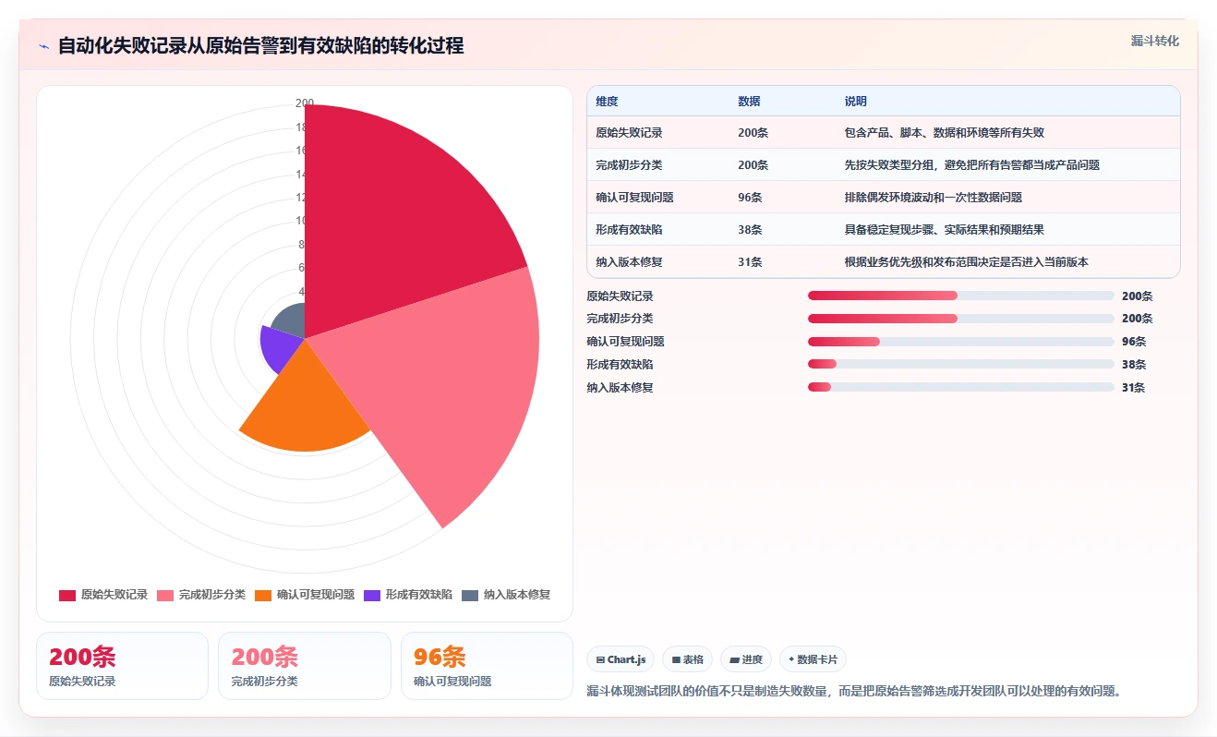The height and width of the screenshot is (737, 1217).
Task: Click the 原始失败记录 progress bar
Action: 961,296
